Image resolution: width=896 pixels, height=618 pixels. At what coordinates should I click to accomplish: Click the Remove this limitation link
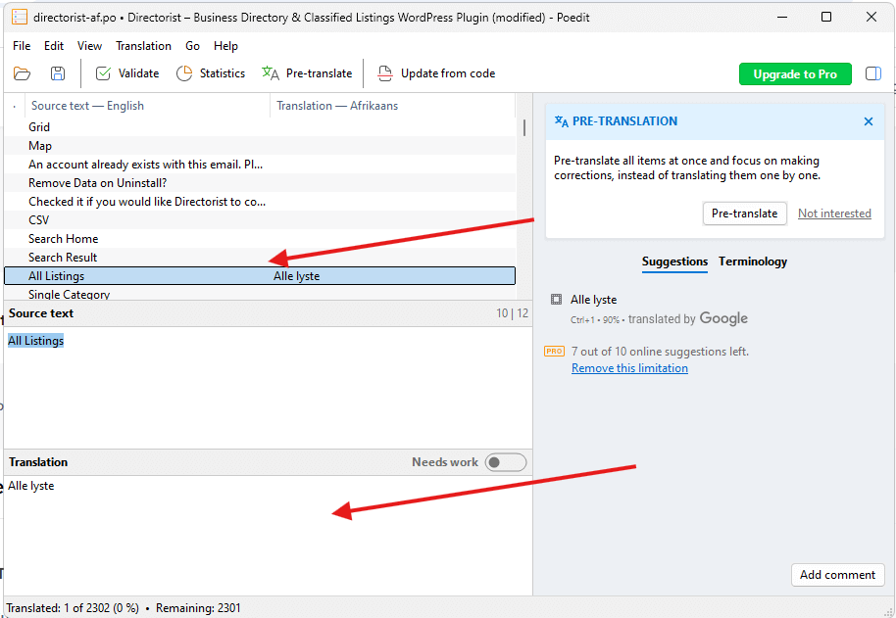coord(629,367)
